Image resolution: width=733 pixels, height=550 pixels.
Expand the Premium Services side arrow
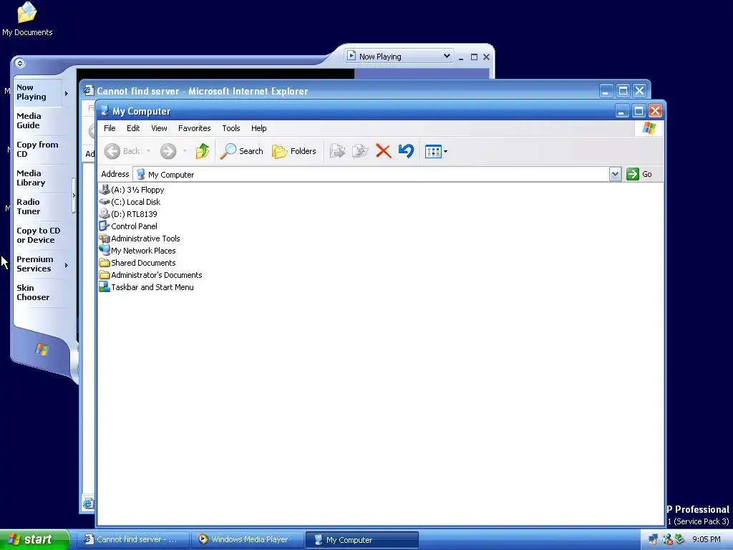click(x=67, y=265)
